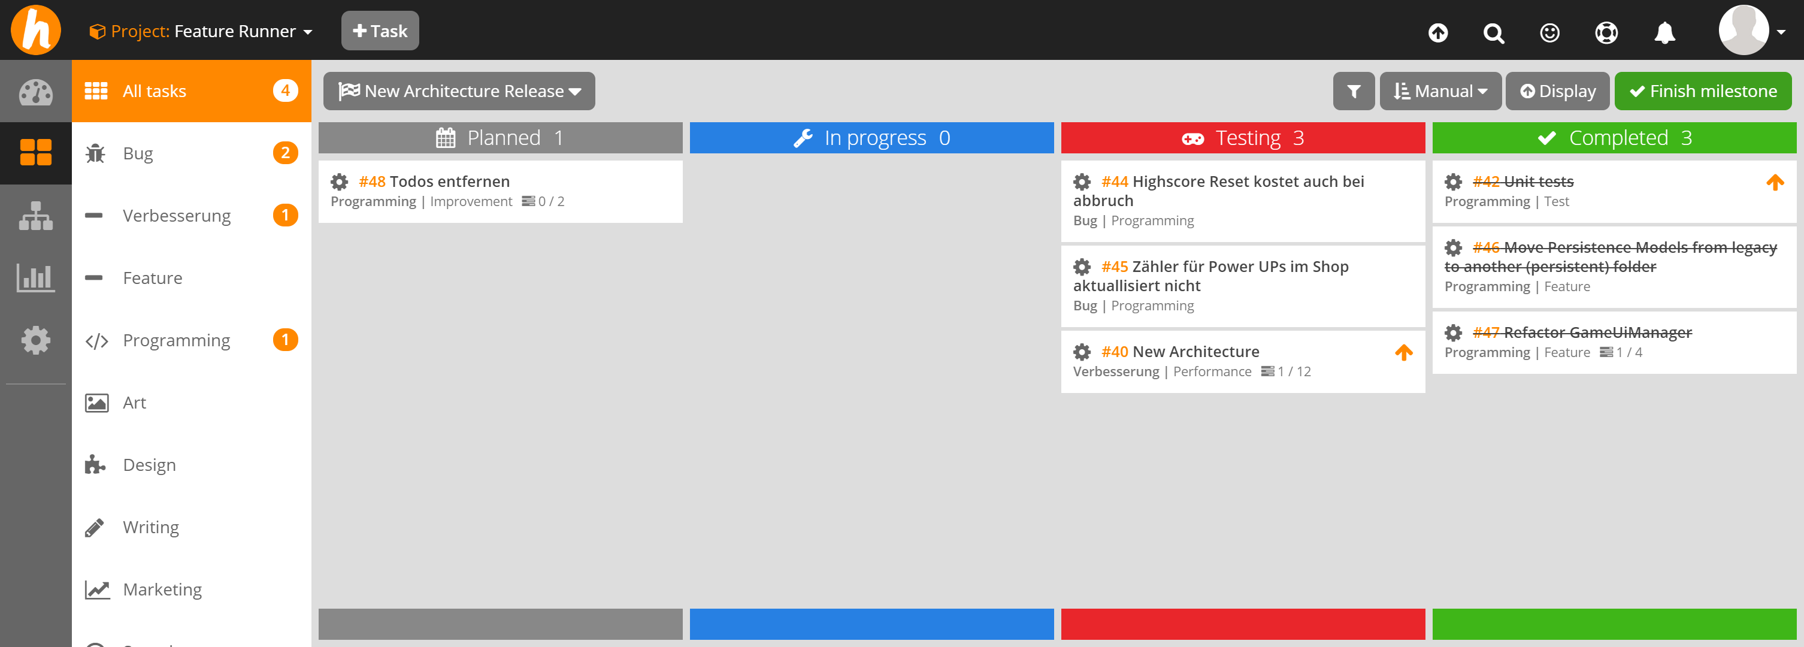Select All tasks category
The image size is (1804, 647).
tap(191, 91)
